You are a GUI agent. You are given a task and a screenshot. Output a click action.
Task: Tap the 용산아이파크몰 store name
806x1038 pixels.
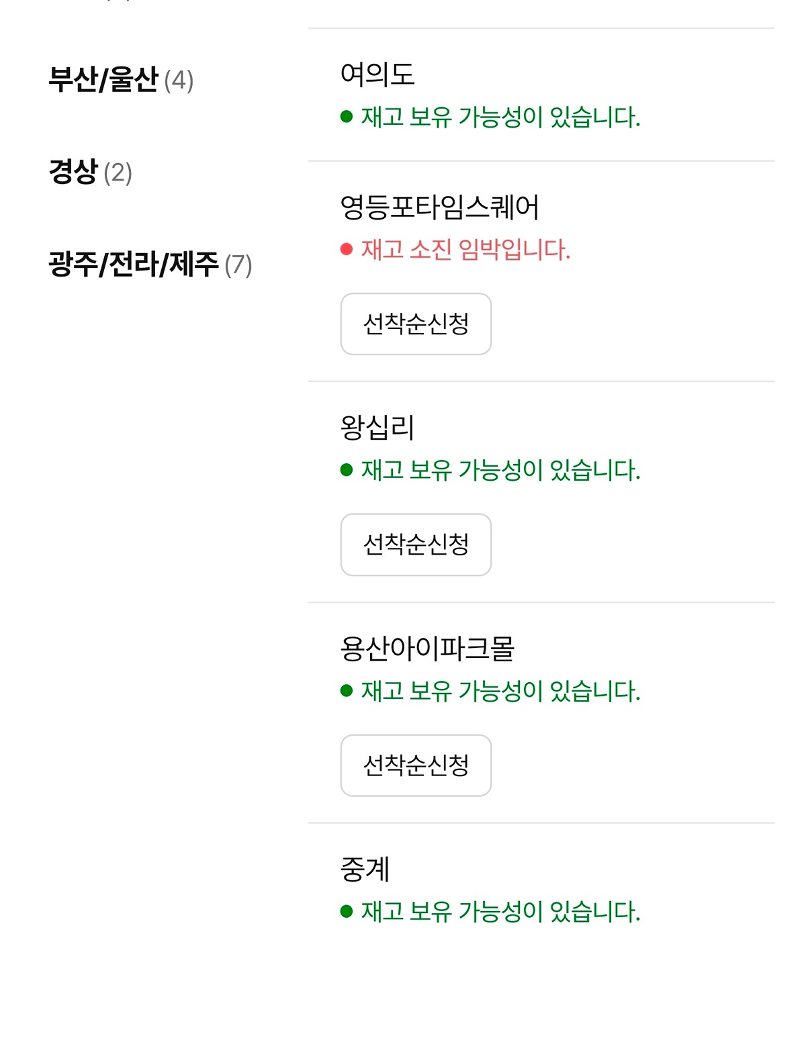(427, 648)
